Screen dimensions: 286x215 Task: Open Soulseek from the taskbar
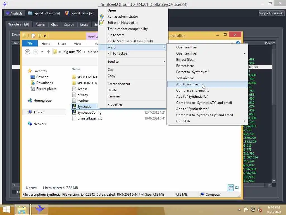click(x=40, y=209)
